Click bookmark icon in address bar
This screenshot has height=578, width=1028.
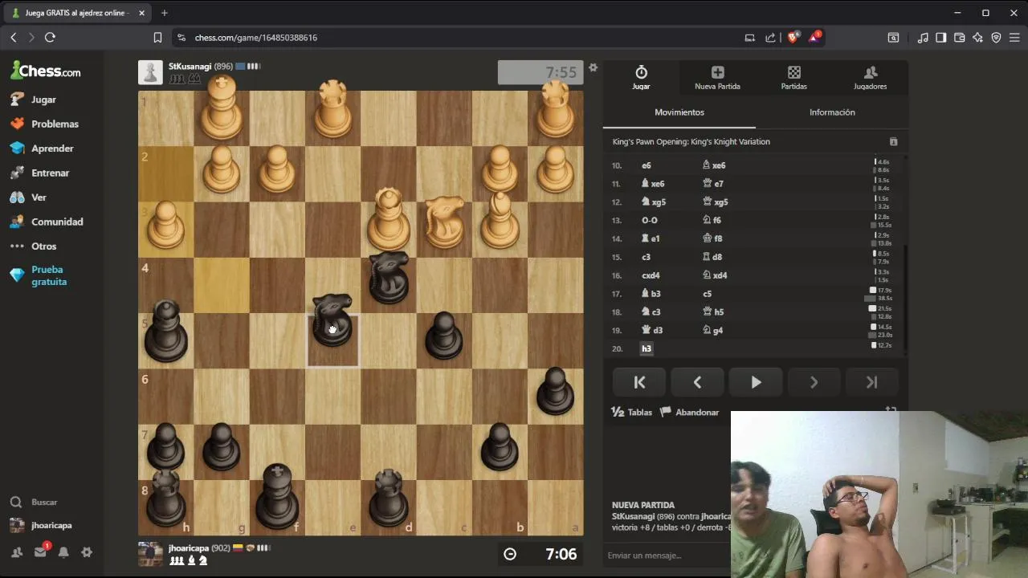tap(157, 38)
